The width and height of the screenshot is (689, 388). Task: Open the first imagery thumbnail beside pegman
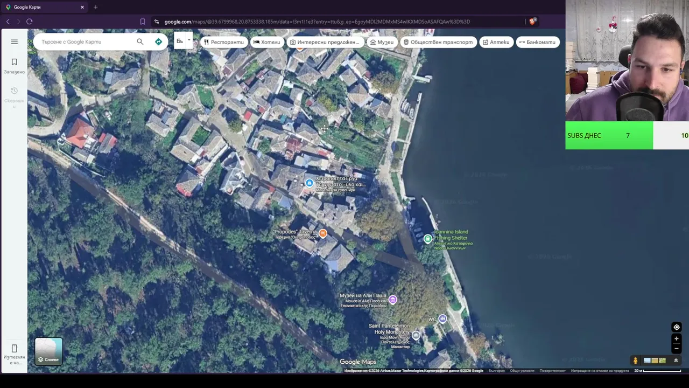tap(648, 361)
